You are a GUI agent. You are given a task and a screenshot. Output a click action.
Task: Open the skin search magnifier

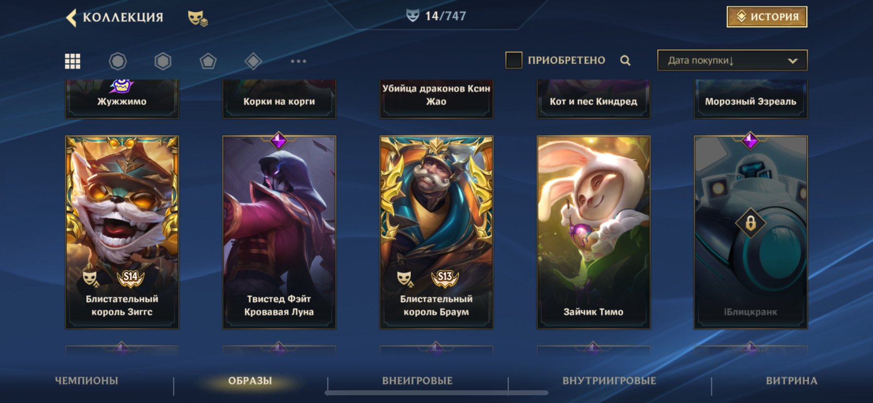click(x=626, y=60)
